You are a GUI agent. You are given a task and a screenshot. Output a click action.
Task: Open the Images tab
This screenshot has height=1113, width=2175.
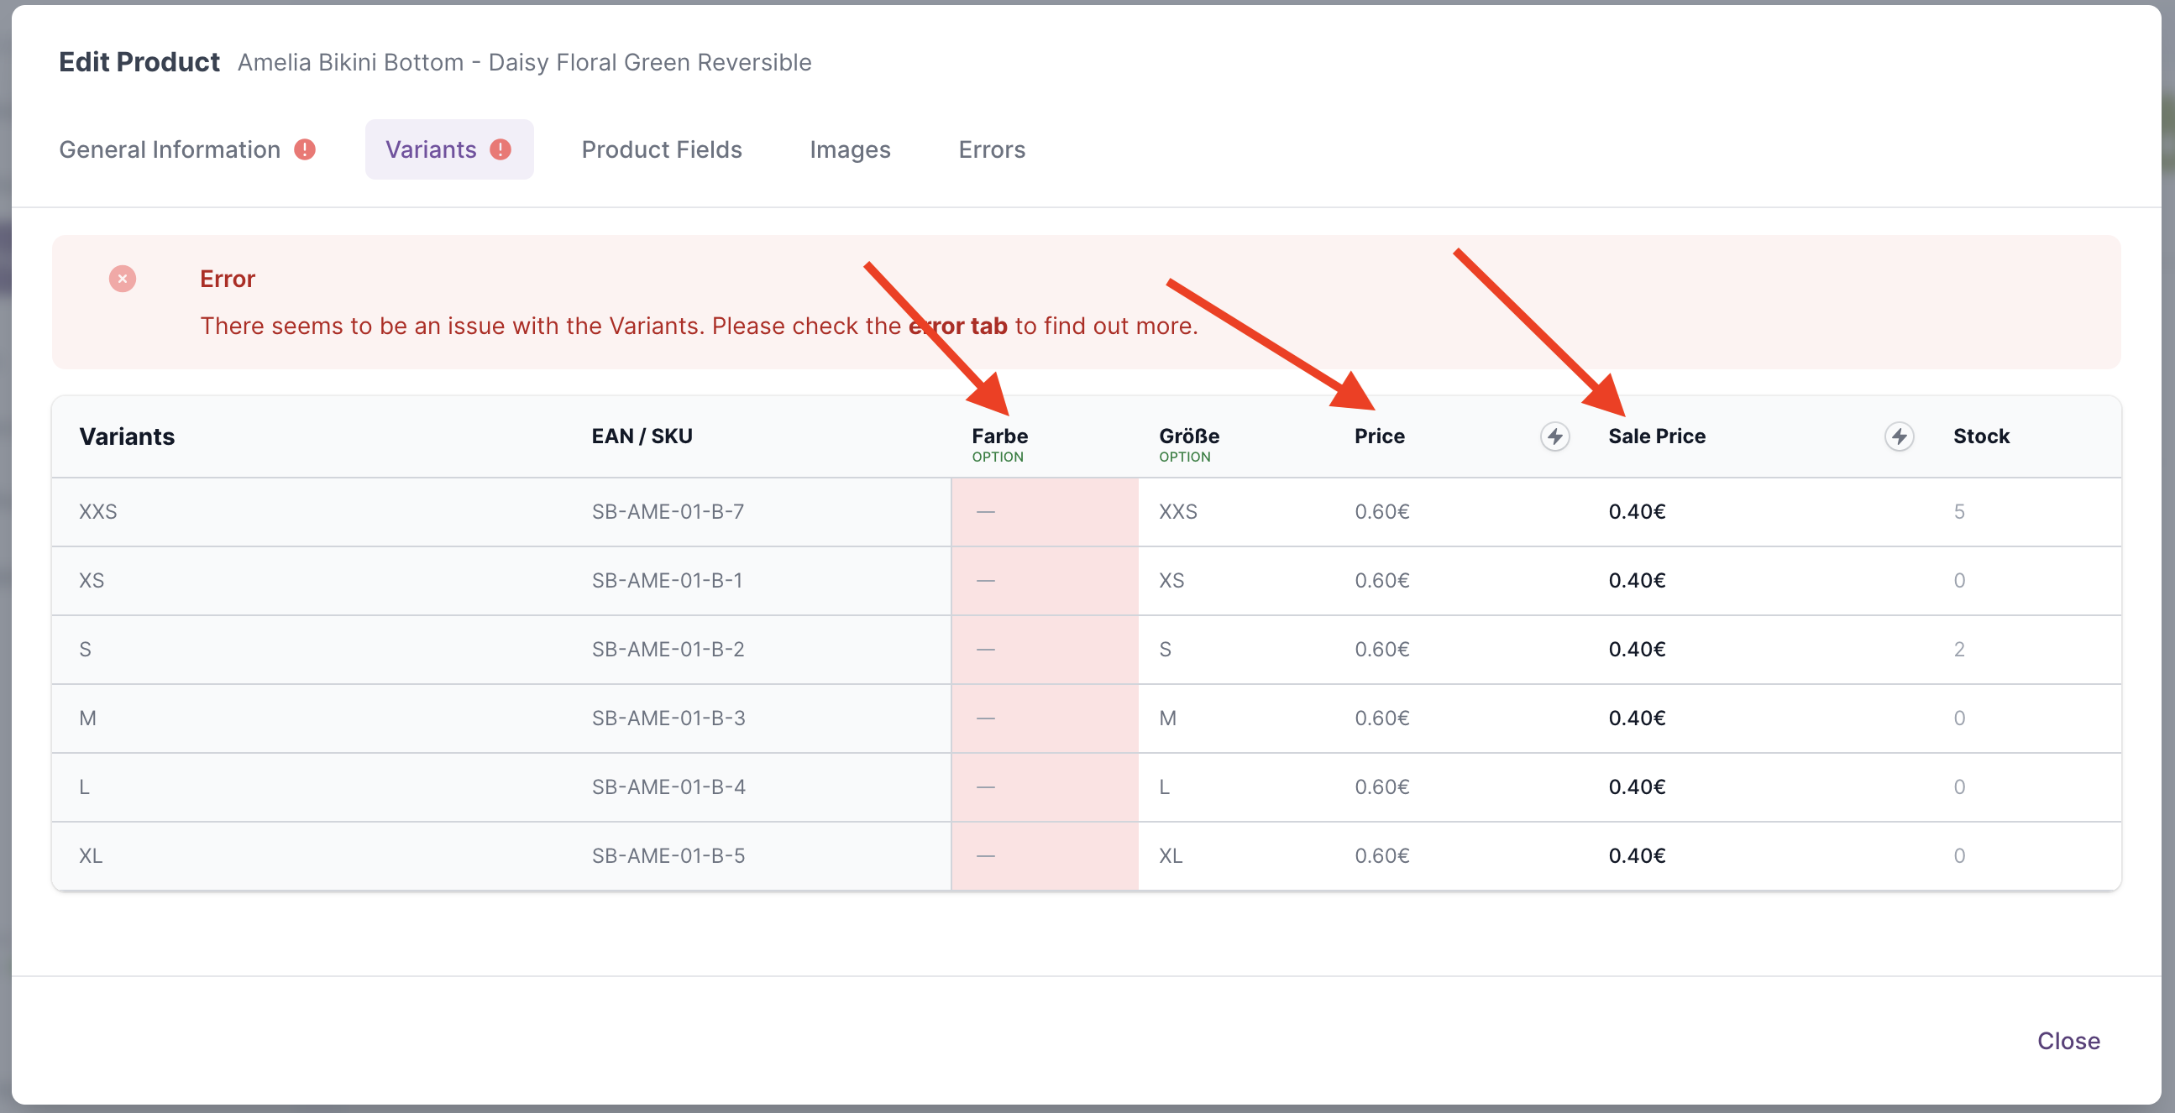point(850,149)
